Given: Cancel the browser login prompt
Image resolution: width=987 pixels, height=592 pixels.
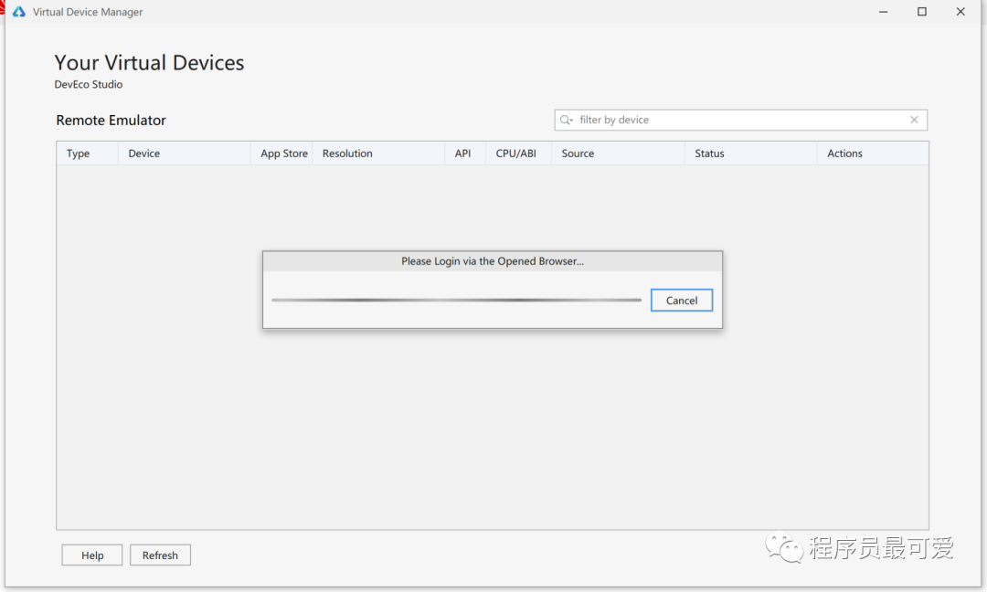Looking at the screenshot, I should pos(682,300).
